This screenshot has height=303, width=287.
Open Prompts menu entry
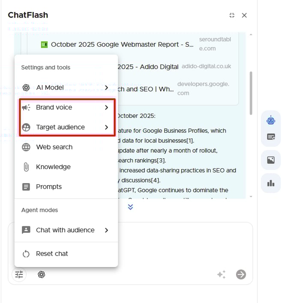[x=48, y=187]
